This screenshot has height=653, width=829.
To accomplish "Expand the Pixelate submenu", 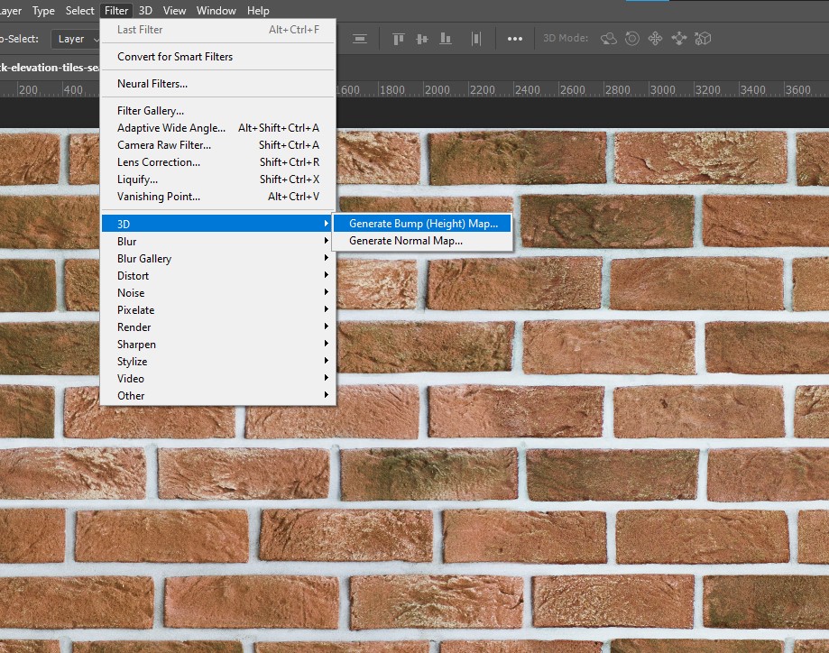I will pos(217,310).
